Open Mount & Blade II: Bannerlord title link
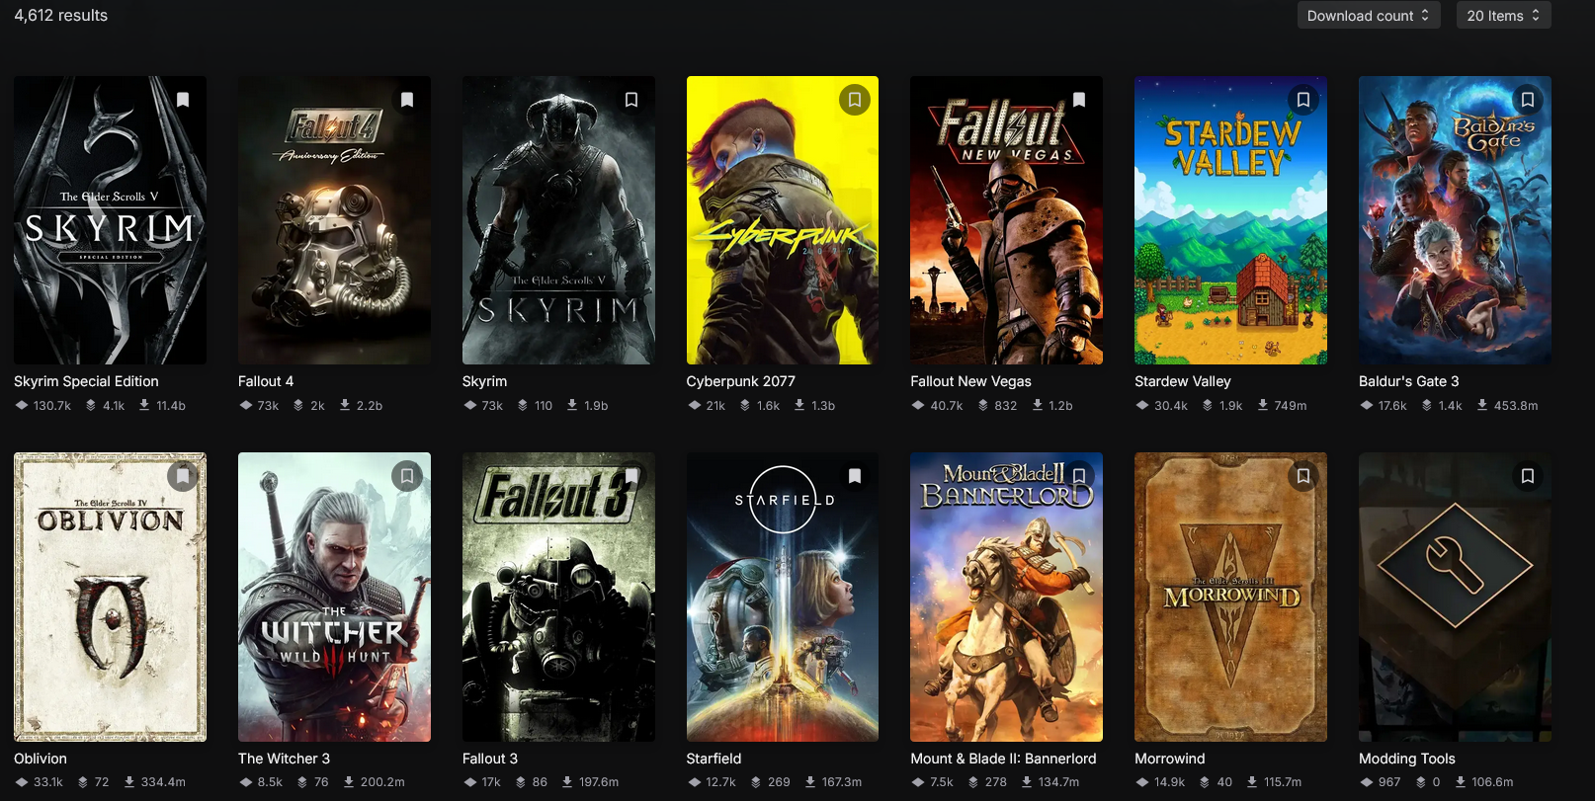 1003,759
